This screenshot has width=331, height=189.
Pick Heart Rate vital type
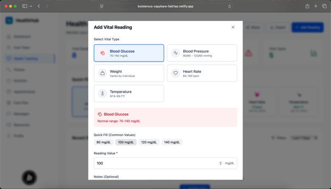point(202,73)
